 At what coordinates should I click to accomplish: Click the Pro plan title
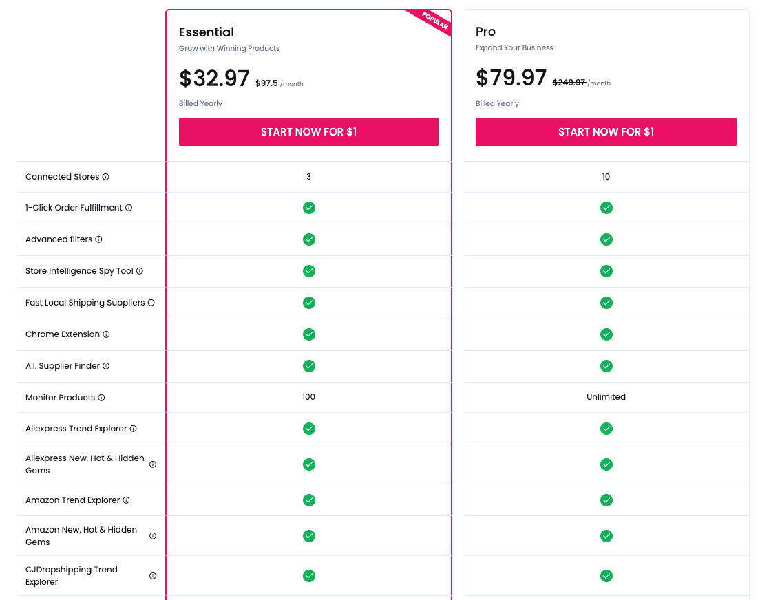[x=485, y=32]
